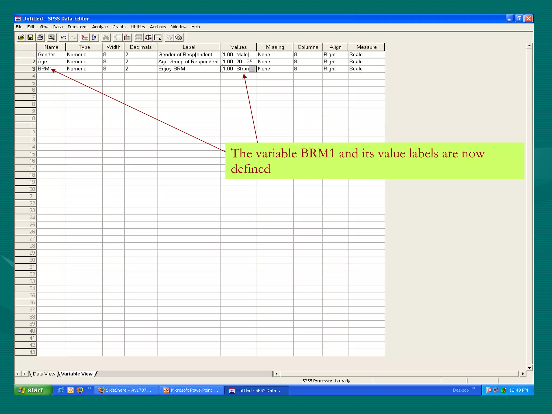This screenshot has height=414, width=552.
Task: Click the Windows start button
Action: tap(33, 390)
